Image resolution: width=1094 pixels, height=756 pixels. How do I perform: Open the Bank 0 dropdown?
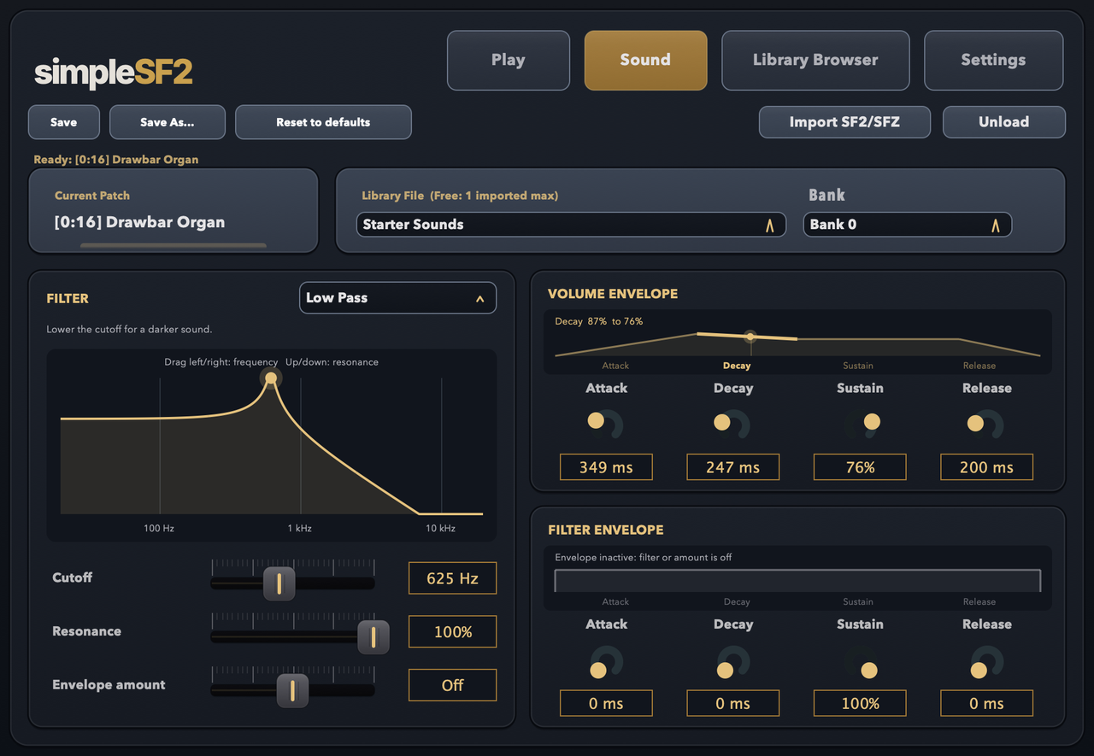coord(908,225)
